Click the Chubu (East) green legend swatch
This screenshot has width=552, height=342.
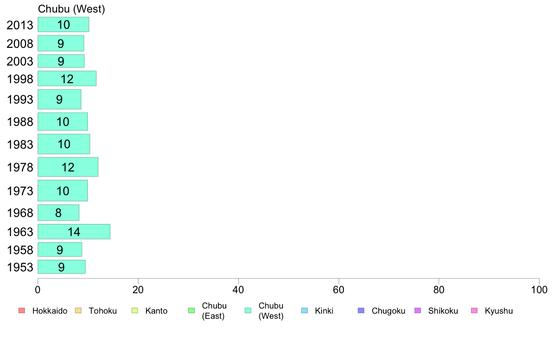pos(191,311)
